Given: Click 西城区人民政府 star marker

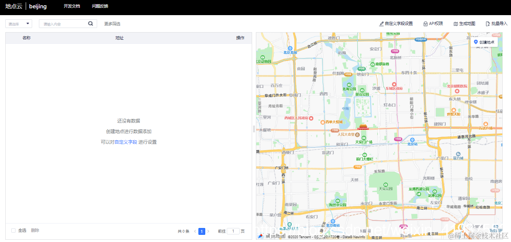Looking at the screenshot, I should click(x=311, y=118).
